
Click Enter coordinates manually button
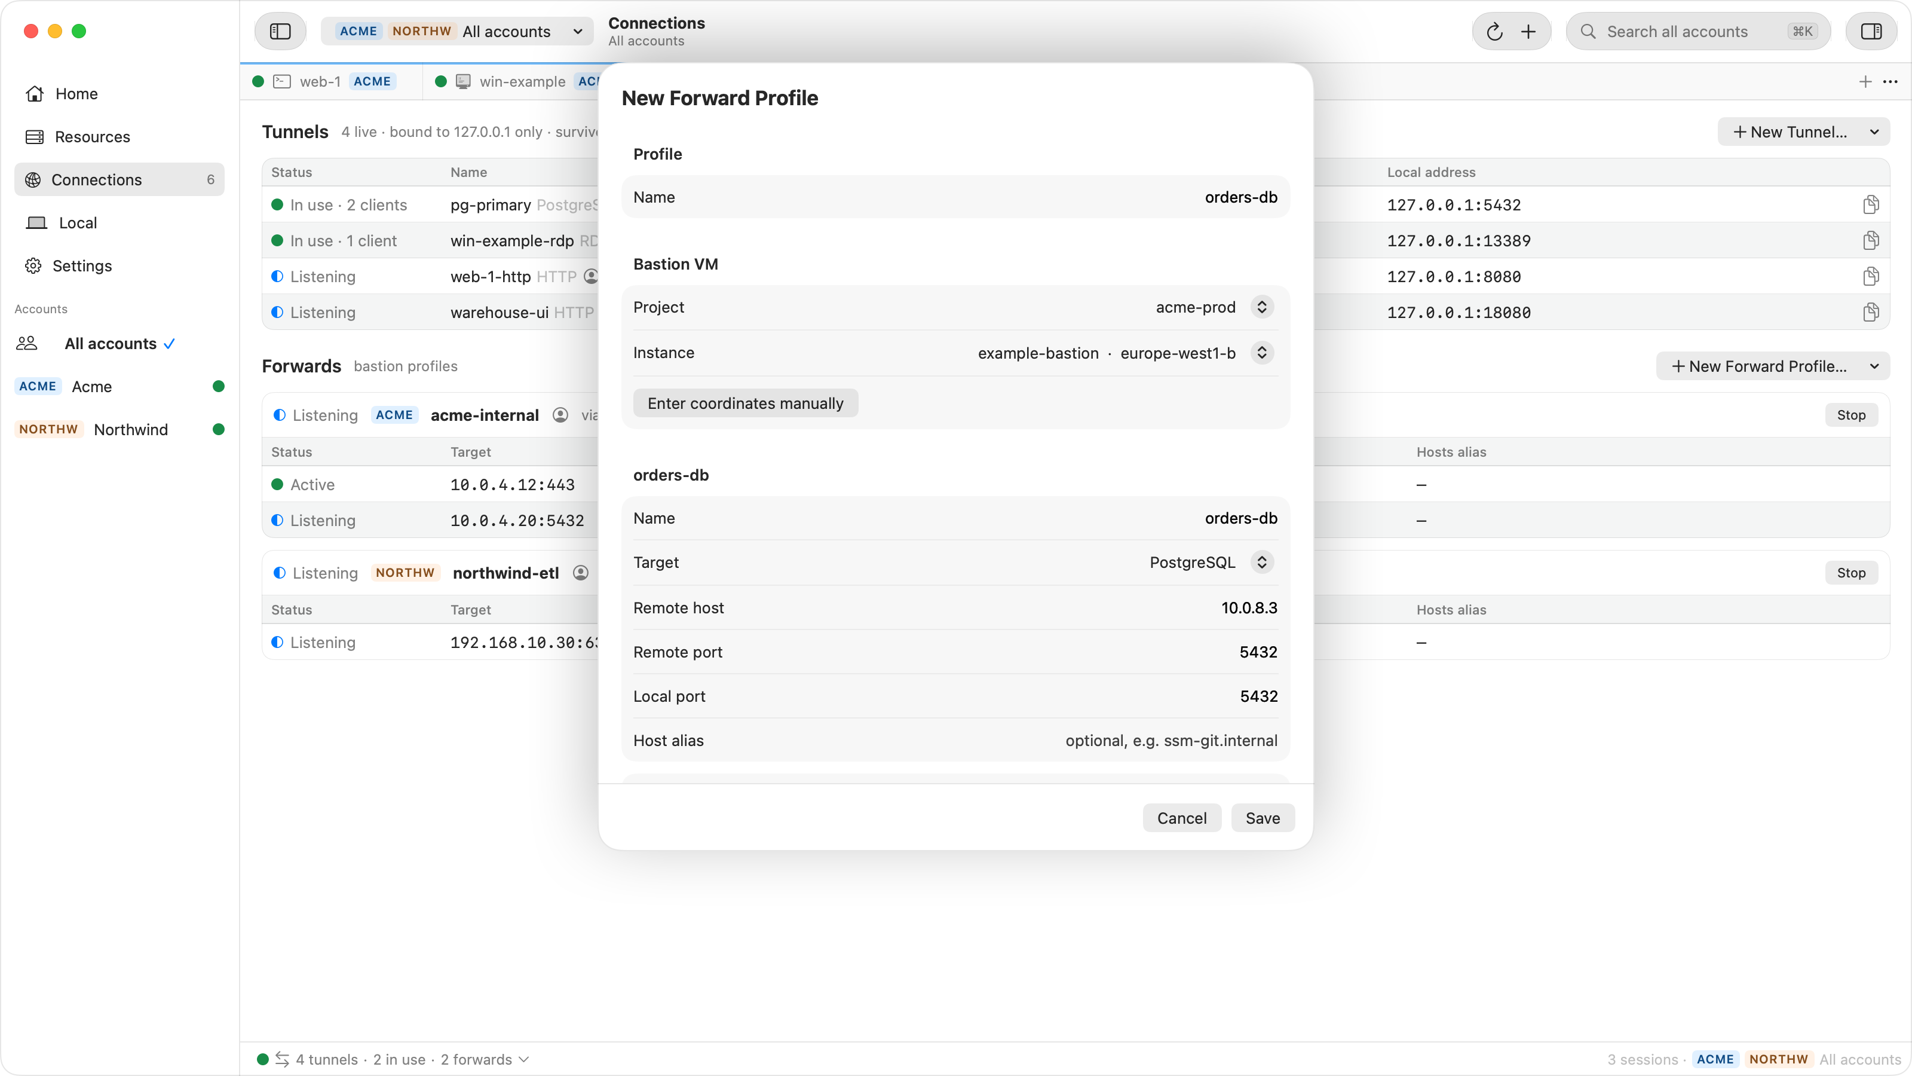(x=745, y=403)
